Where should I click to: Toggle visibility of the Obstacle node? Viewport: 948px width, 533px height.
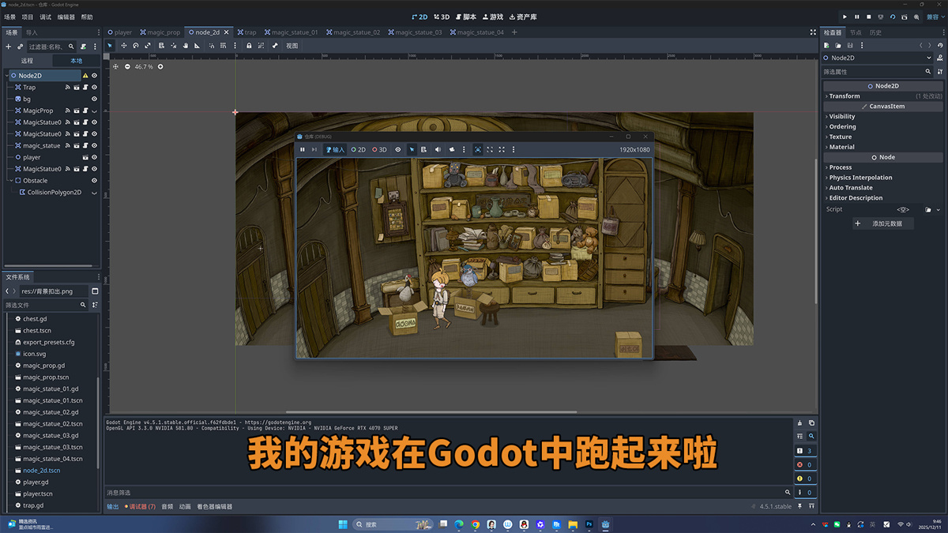94,181
